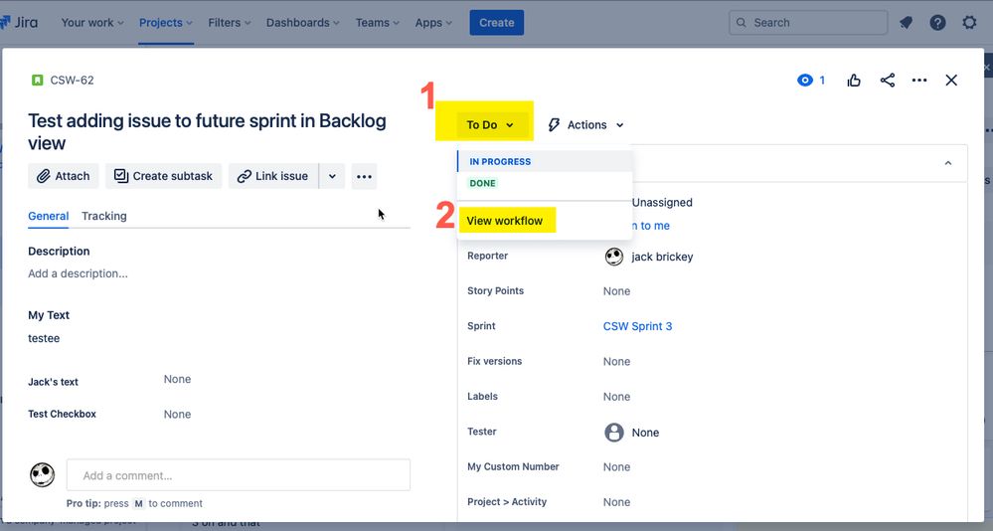Click the Jira logo

(19, 22)
